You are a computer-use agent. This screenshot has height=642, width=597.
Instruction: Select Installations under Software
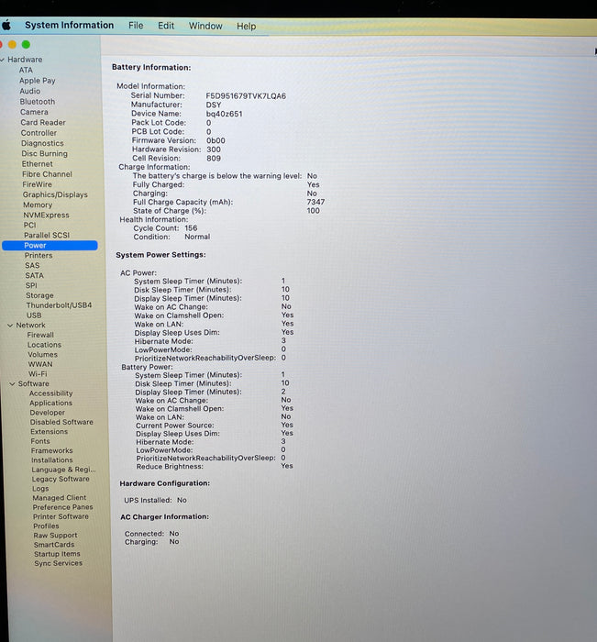coord(52,460)
